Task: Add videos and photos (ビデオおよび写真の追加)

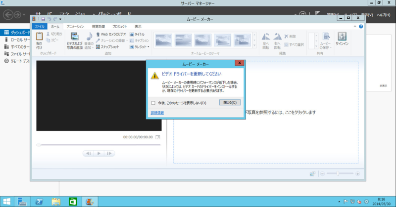Action: click(75, 41)
